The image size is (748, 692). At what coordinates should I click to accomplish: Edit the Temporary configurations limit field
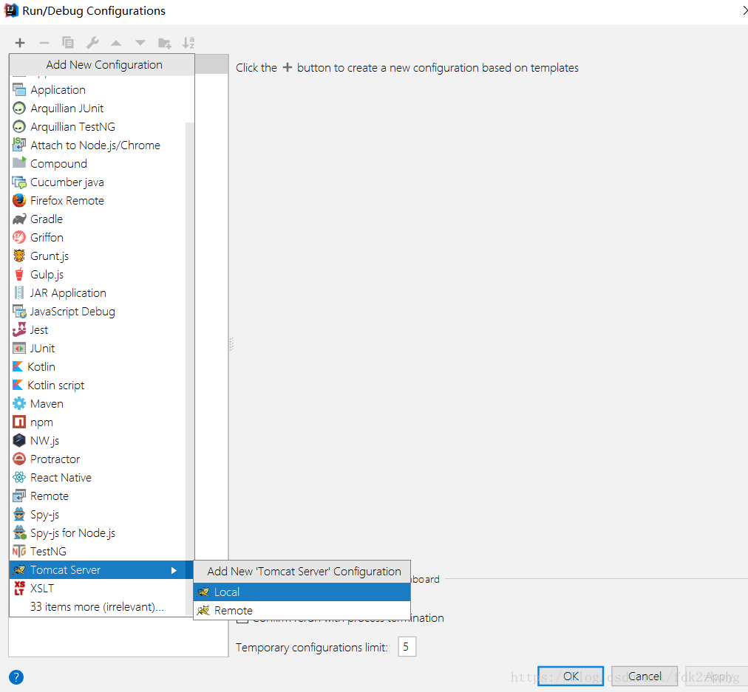407,647
